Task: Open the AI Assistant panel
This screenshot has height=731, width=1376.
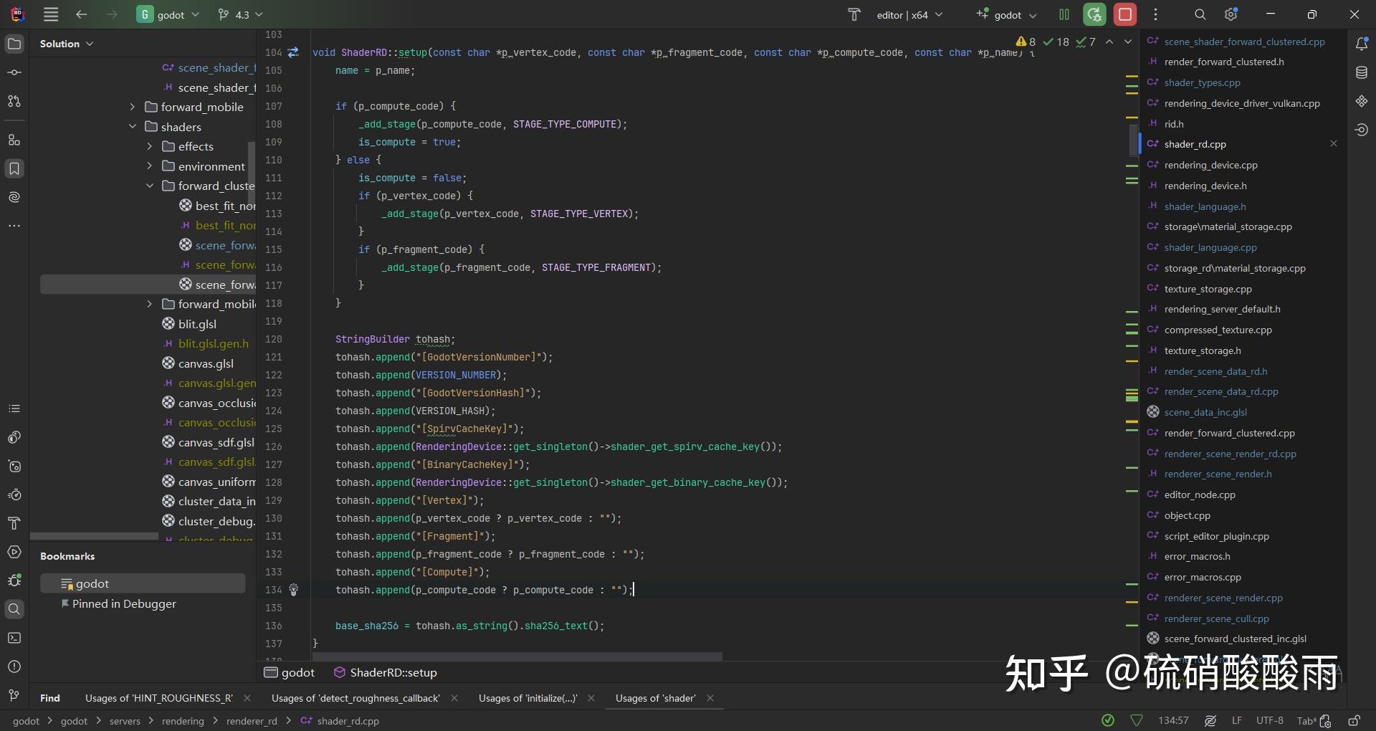Action: [x=14, y=197]
